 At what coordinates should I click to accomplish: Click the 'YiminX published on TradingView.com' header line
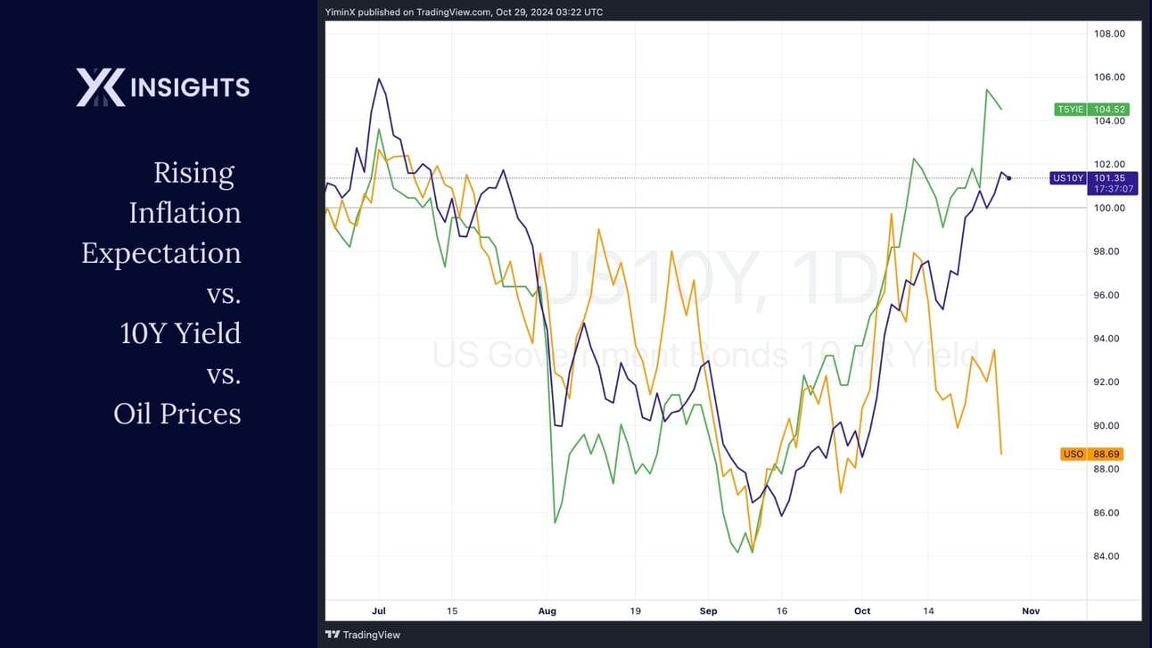(464, 12)
